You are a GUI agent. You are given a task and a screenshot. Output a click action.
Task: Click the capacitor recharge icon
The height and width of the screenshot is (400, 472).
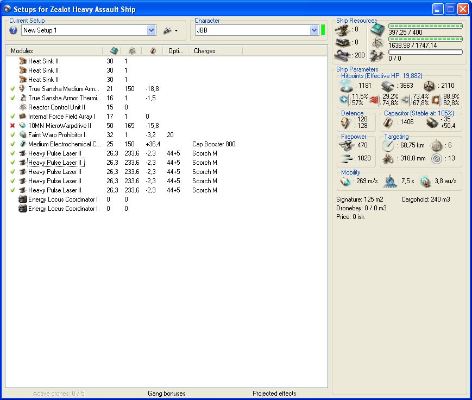coord(432,122)
